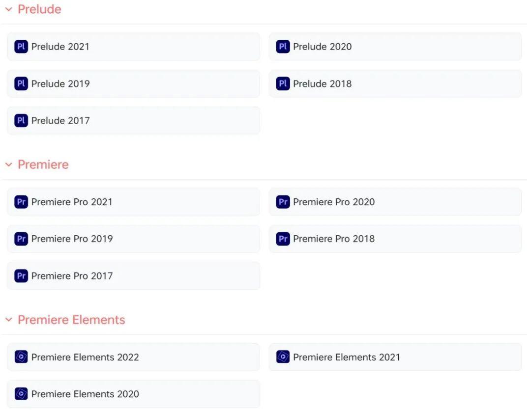Click the Prelude section heading
The height and width of the screenshot is (410, 531).
(x=39, y=9)
